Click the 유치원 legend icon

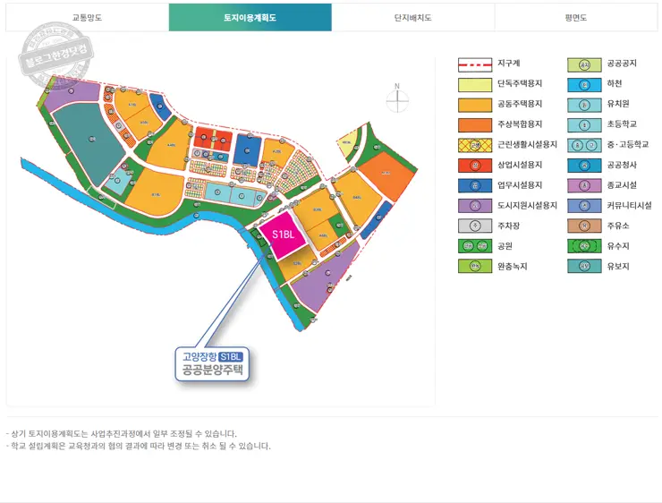[584, 105]
